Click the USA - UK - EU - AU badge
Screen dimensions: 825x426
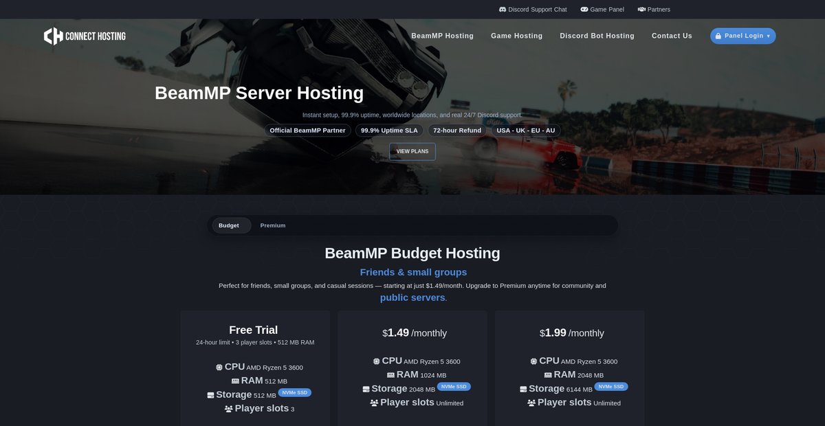526,131
